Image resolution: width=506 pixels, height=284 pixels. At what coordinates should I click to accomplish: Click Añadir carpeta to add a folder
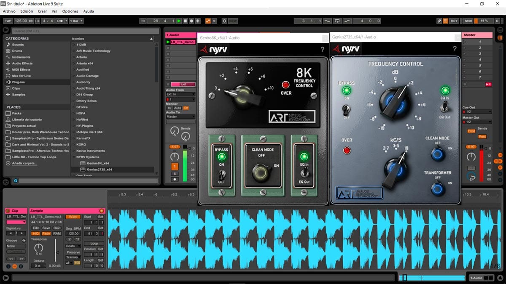[24, 163]
